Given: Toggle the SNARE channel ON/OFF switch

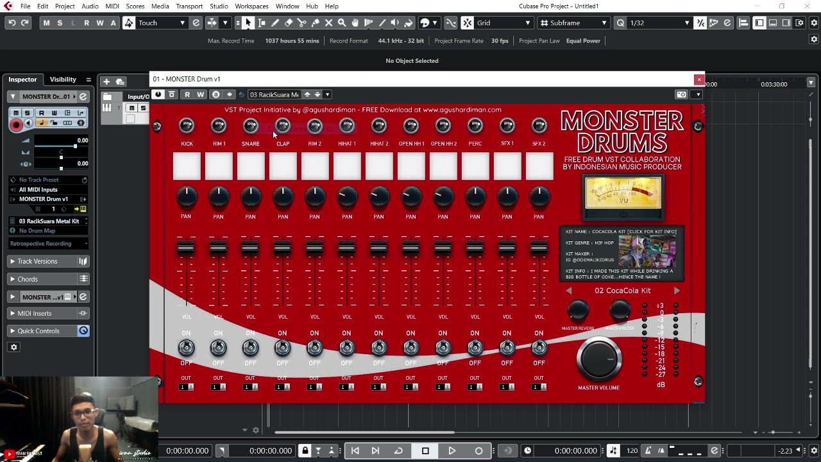Looking at the screenshot, I should click(250, 348).
